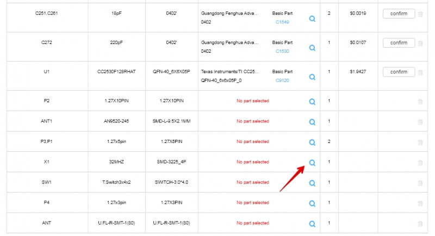Click "No part selected" text in SW1 row
Screen dimensions: 435x236
(252, 182)
